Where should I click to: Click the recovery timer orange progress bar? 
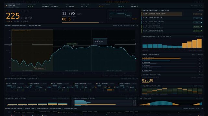[146, 83]
